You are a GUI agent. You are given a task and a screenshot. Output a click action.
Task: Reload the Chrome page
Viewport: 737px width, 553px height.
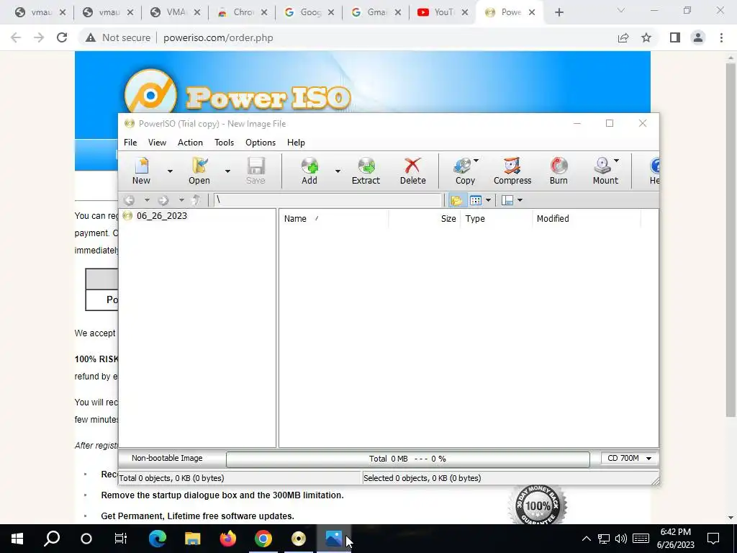point(62,37)
